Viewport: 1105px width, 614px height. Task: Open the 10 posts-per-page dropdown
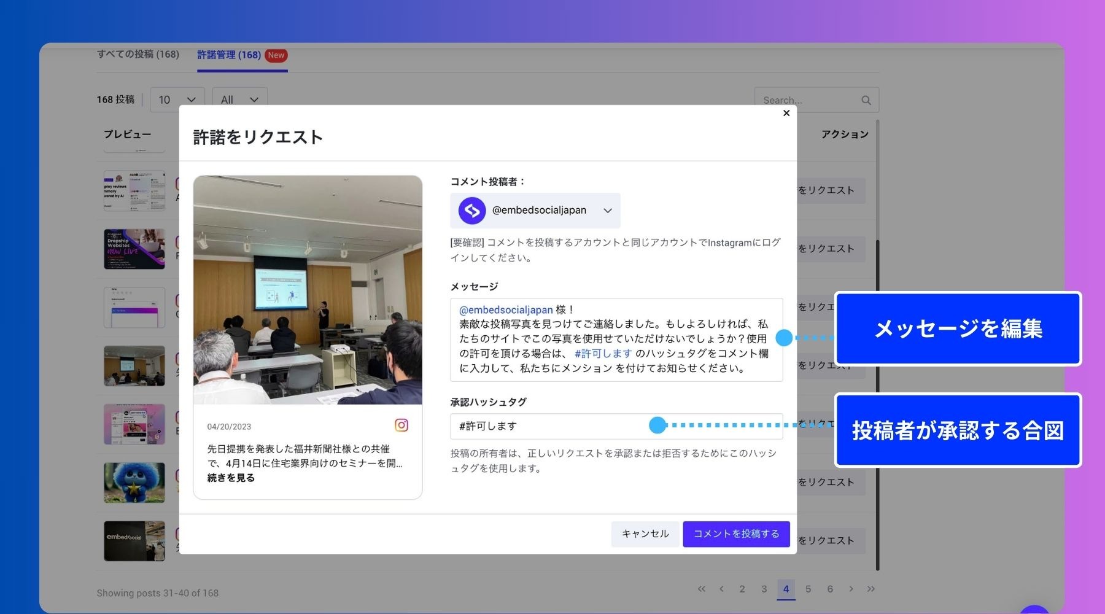pyautogui.click(x=177, y=99)
